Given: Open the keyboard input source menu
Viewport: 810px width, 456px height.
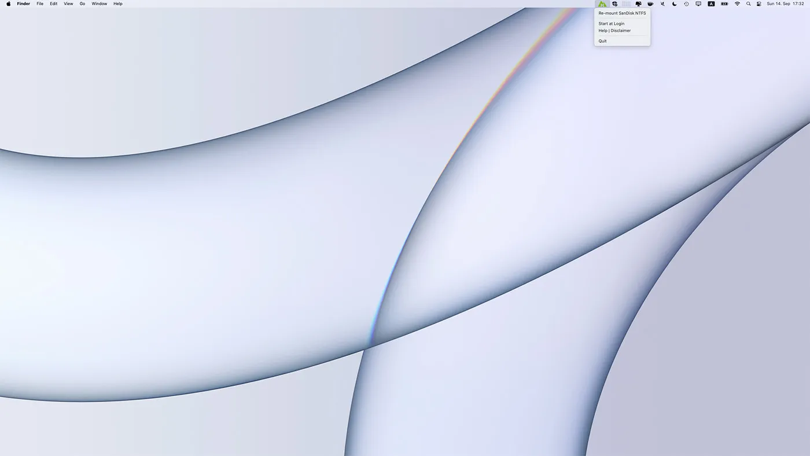Looking at the screenshot, I should click(x=711, y=4).
